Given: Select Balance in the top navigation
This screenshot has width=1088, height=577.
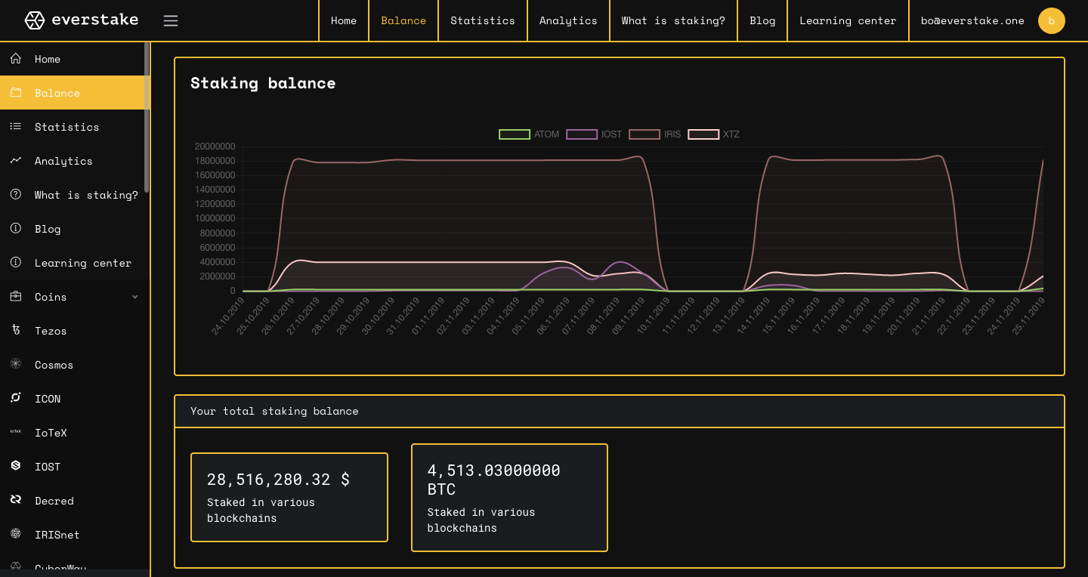Looking at the screenshot, I should click(x=403, y=20).
